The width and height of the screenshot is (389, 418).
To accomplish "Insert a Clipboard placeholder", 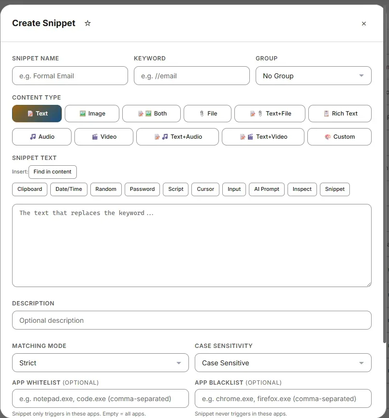I will [x=29, y=189].
